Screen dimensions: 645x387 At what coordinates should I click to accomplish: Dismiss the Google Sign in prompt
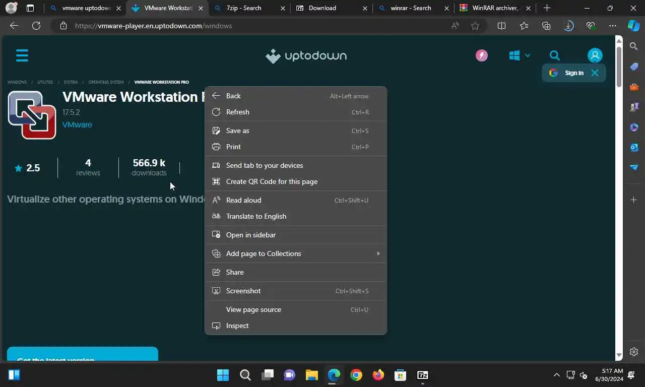coord(595,73)
